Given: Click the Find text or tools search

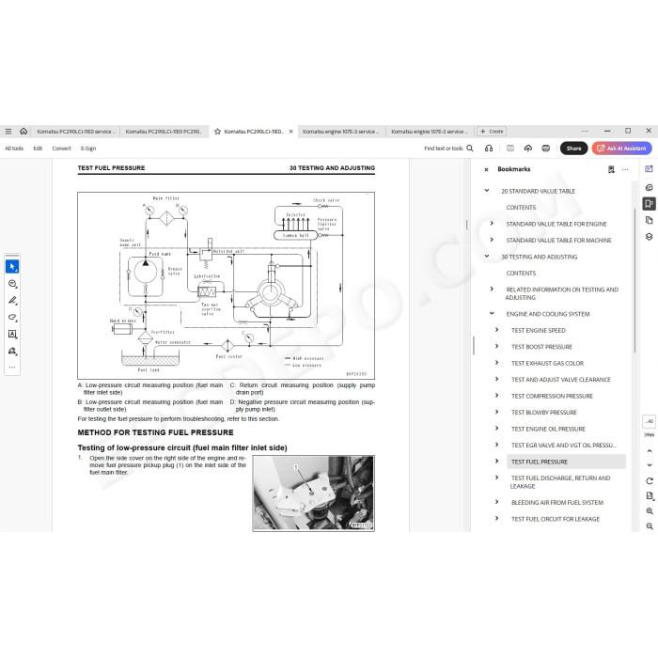Looking at the screenshot, I should [448, 149].
